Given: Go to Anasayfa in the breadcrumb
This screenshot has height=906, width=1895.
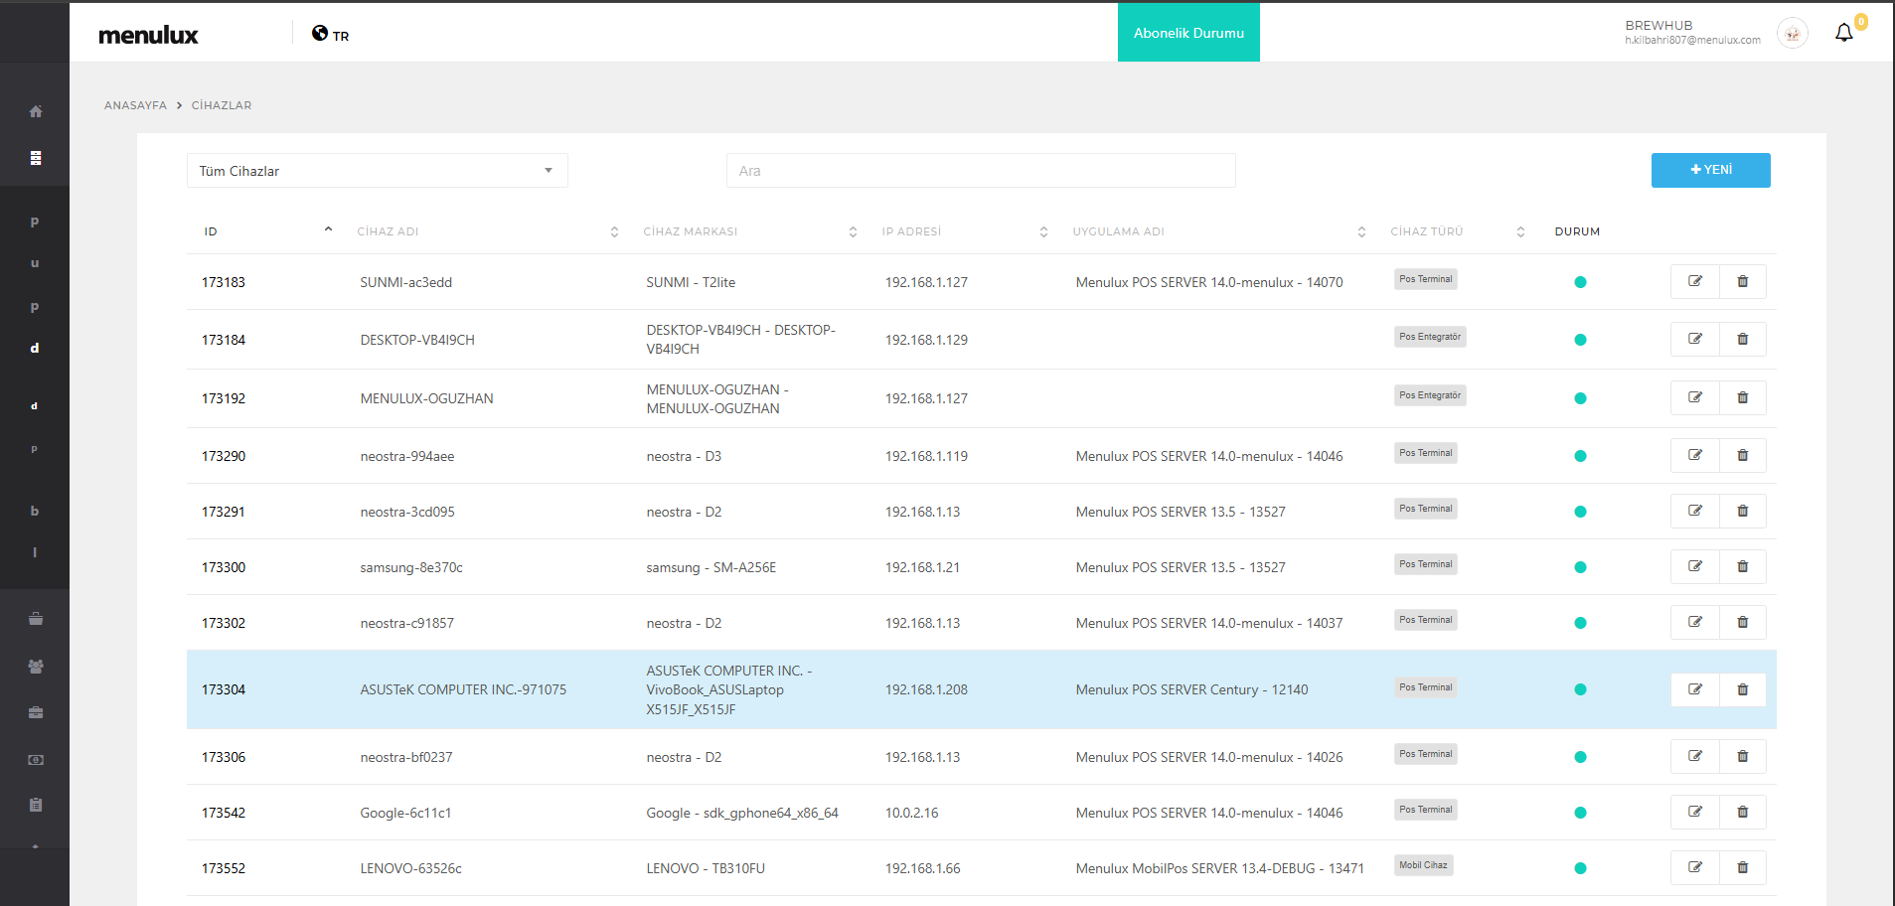Looking at the screenshot, I should point(135,105).
